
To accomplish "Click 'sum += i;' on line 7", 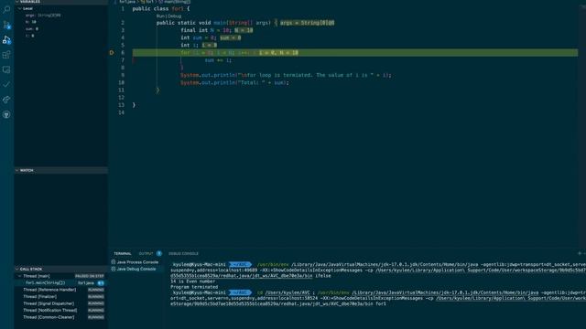I will point(218,60).
